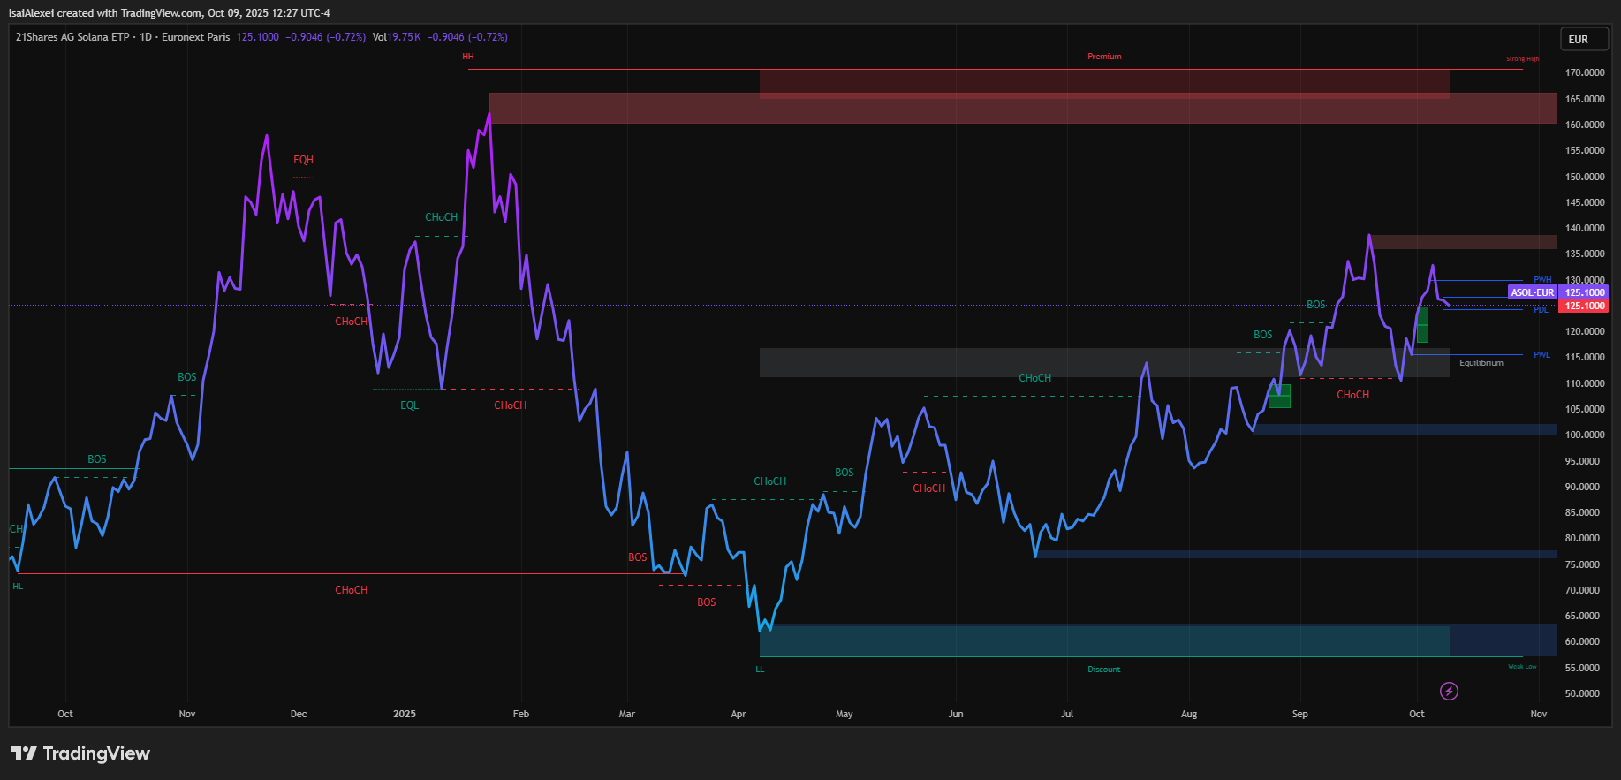Click the Weak Low label
Viewport: 1621px width, 780px height.
coord(1521,667)
